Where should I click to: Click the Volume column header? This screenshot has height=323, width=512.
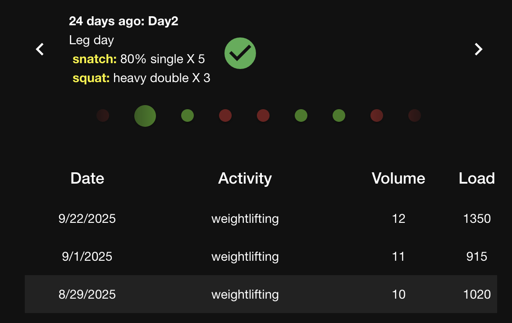point(398,178)
